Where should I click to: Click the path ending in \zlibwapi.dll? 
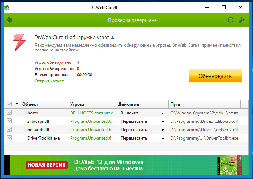tap(204, 121)
